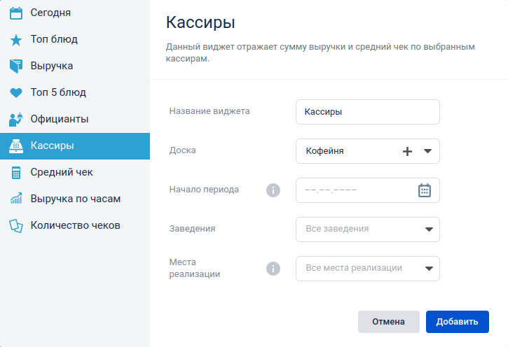Viewport: 508px width, 347px height.
Task: Click the chart icon for Выручка по часам
Action: pyautogui.click(x=16, y=199)
